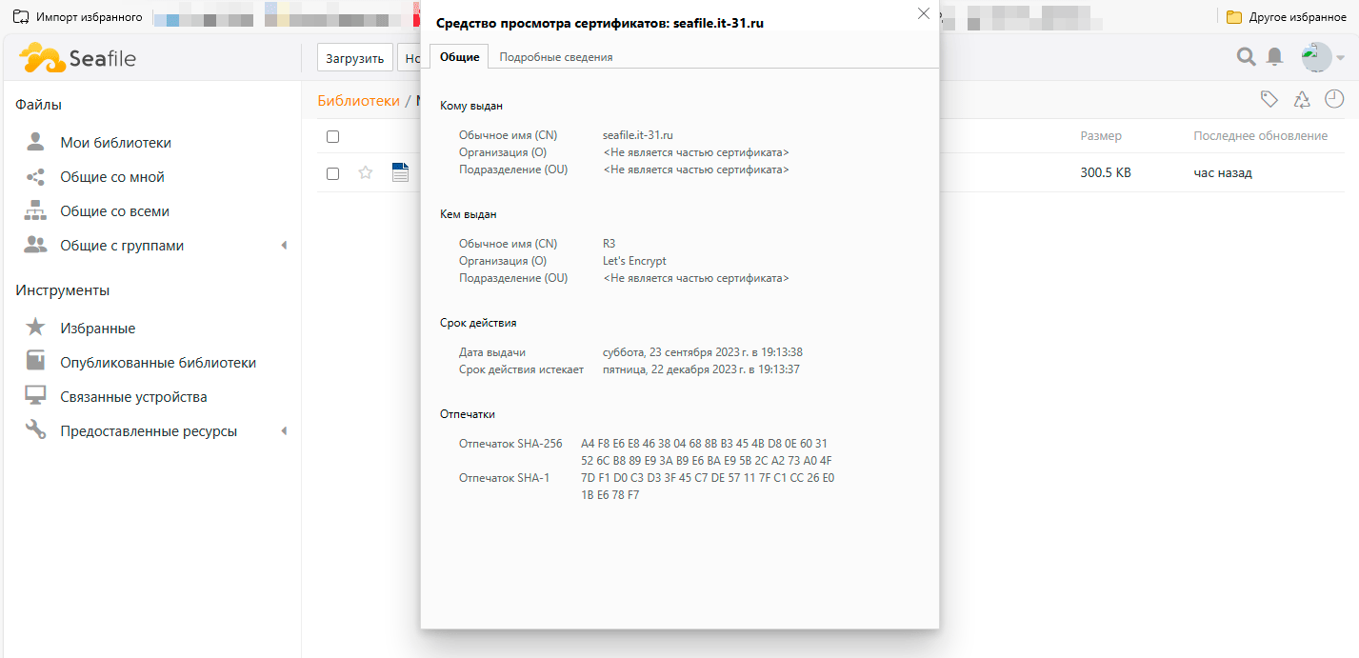Click the Импорт избранного bookmark icon

pos(20,17)
